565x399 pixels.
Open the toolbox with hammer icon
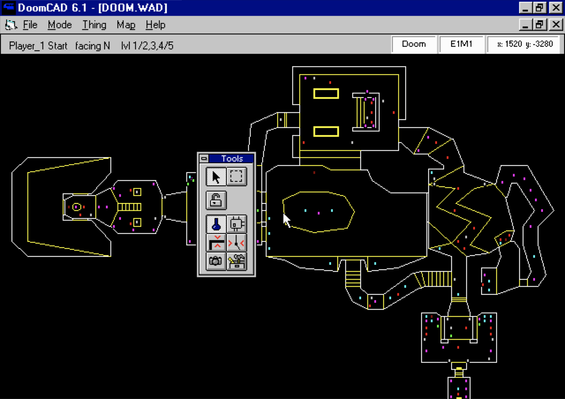pos(237,261)
